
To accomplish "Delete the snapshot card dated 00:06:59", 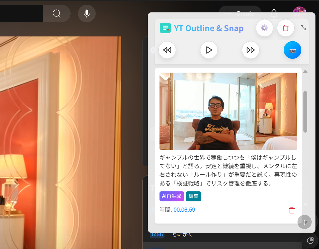I will (x=292, y=210).
